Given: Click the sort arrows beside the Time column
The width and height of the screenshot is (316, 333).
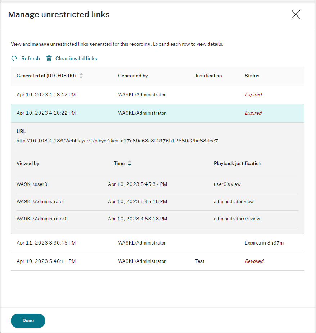Looking at the screenshot, I should [x=129, y=163].
